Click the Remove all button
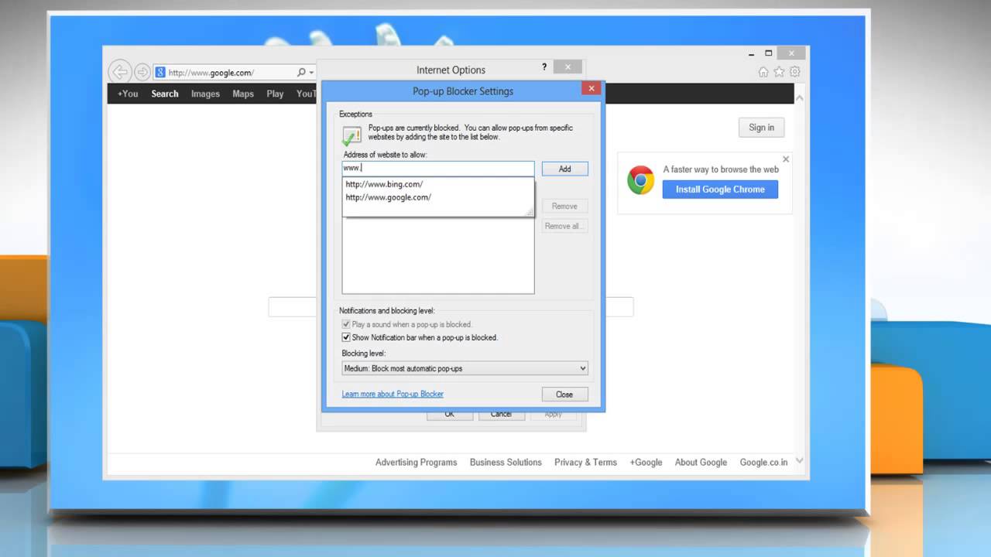The height and width of the screenshot is (557, 991). pos(564,226)
